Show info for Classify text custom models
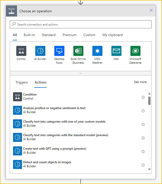Screen dimensions: 162x184 (x=143, y=124)
